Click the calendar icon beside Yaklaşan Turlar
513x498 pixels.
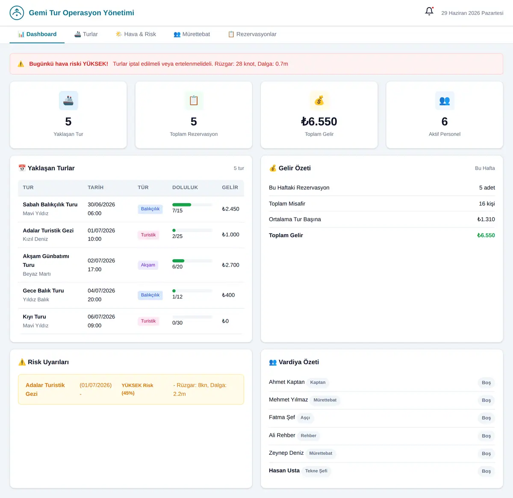click(x=22, y=168)
